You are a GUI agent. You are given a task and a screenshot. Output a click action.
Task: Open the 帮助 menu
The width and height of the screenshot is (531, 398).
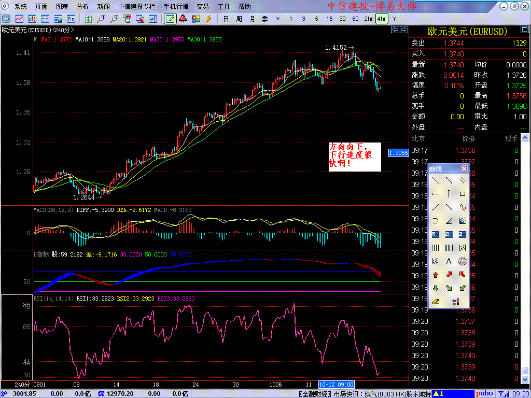(x=245, y=6)
